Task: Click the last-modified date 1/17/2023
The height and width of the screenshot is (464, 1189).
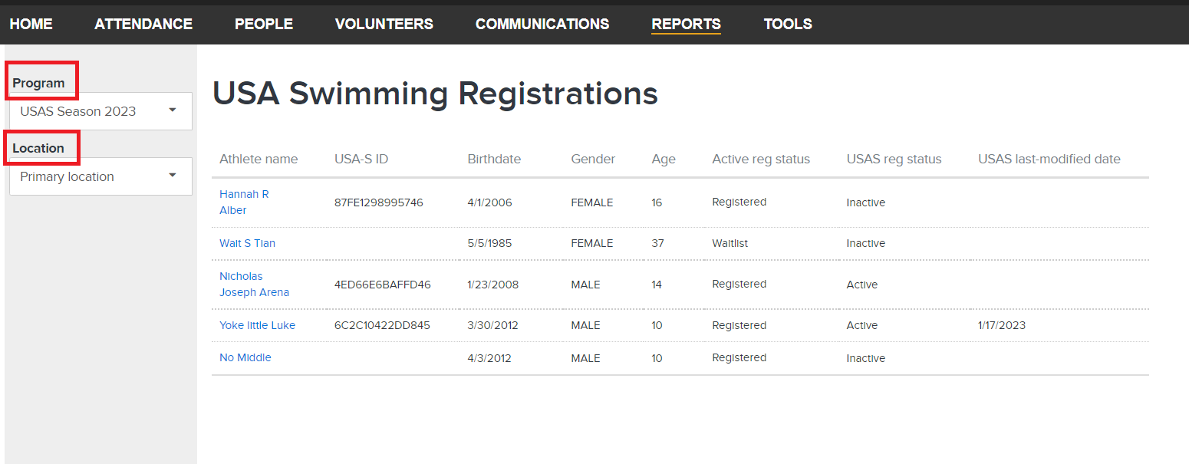Action: point(1002,325)
